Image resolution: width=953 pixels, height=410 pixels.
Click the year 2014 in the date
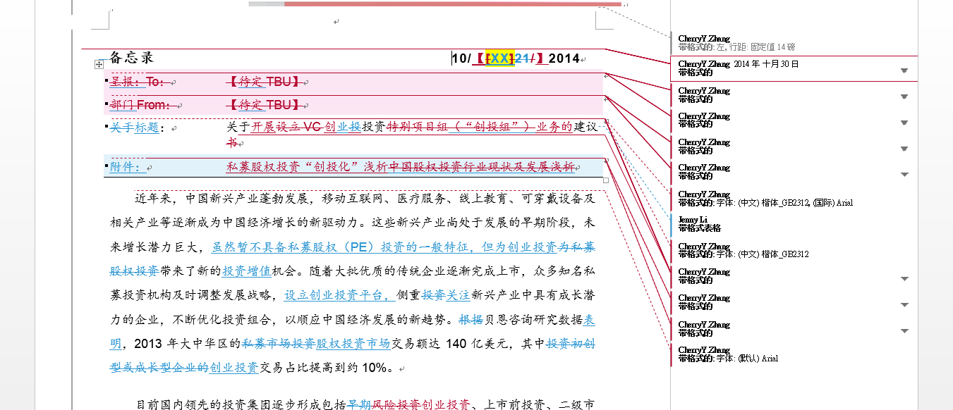coord(564,58)
